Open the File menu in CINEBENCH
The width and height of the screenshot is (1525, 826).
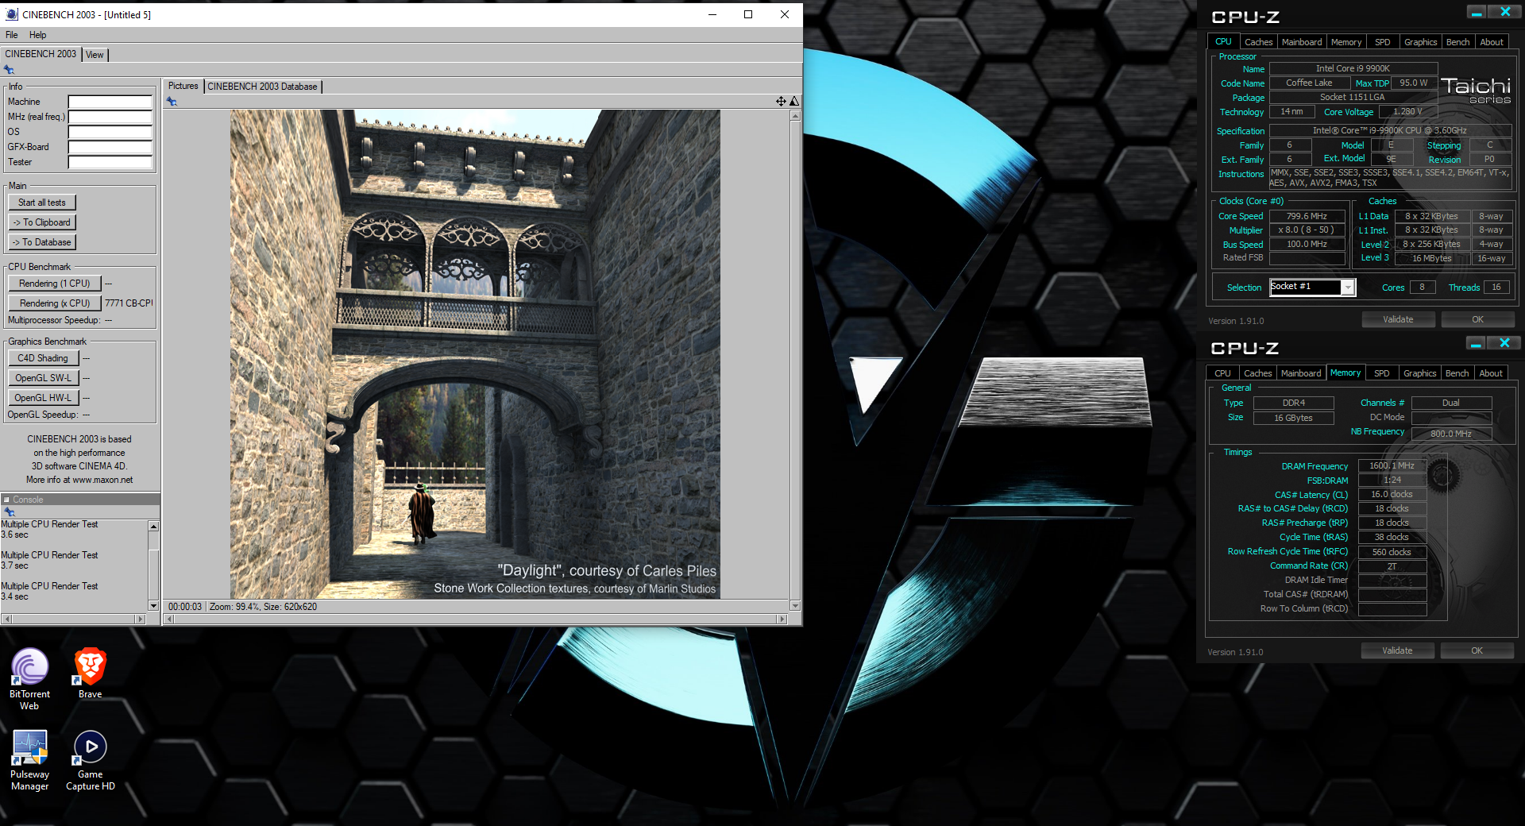click(12, 35)
